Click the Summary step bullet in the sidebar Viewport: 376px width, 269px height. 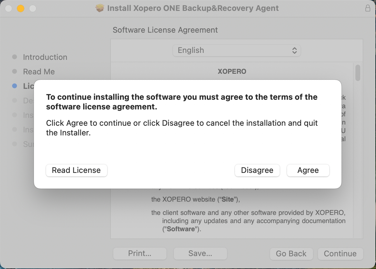(15, 144)
